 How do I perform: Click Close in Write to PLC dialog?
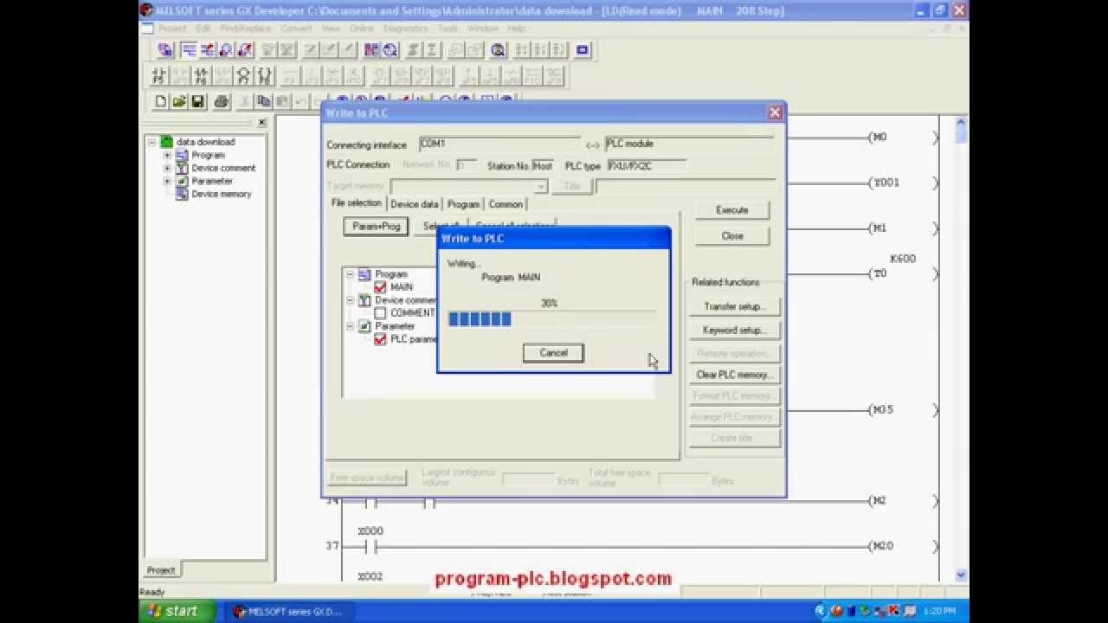point(732,235)
